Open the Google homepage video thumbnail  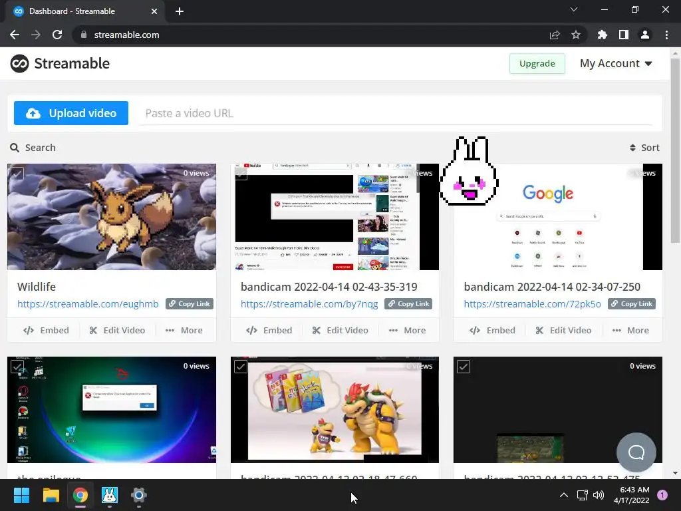tap(558, 217)
